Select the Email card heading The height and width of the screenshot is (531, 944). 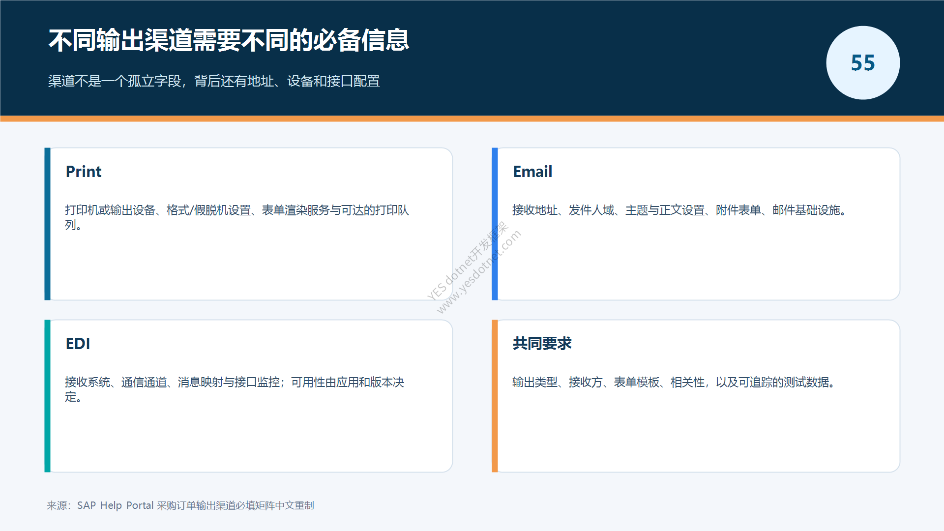point(532,172)
